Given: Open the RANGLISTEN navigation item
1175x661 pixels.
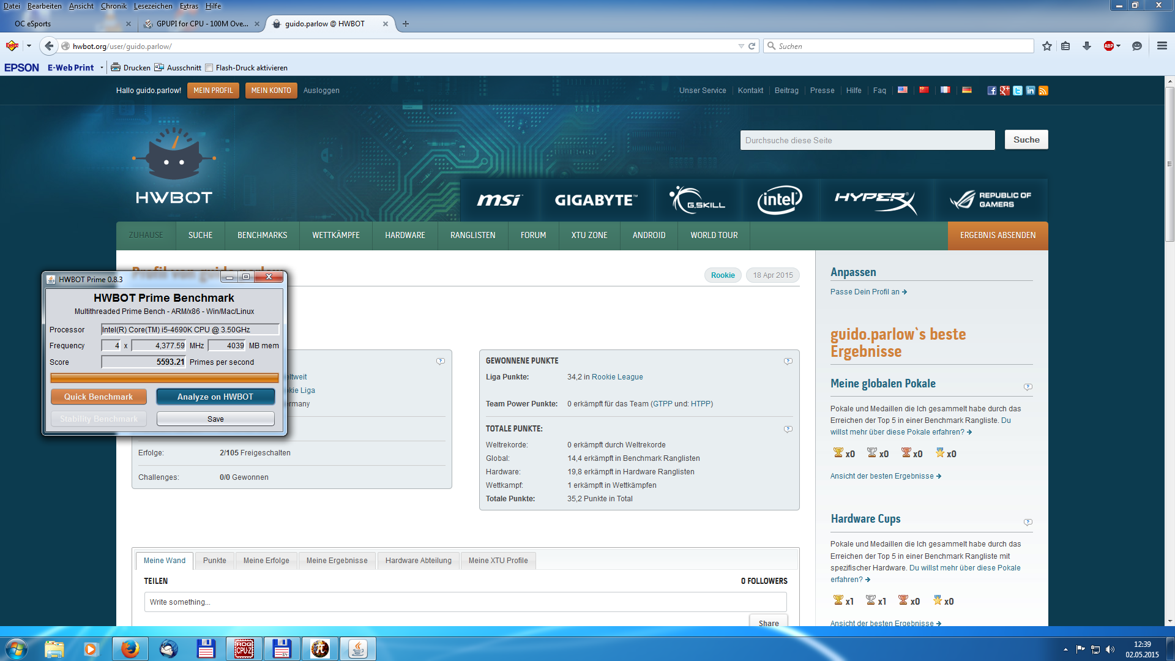Looking at the screenshot, I should [x=473, y=236].
